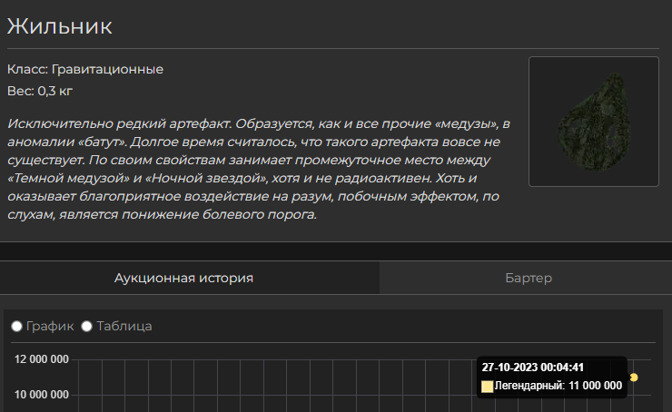Image resolution: width=672 pixels, height=412 pixels.
Task: Click the Жильник artifact thumbnail image
Action: tap(594, 122)
